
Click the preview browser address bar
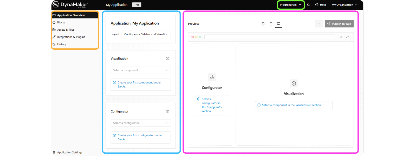coord(270,37)
